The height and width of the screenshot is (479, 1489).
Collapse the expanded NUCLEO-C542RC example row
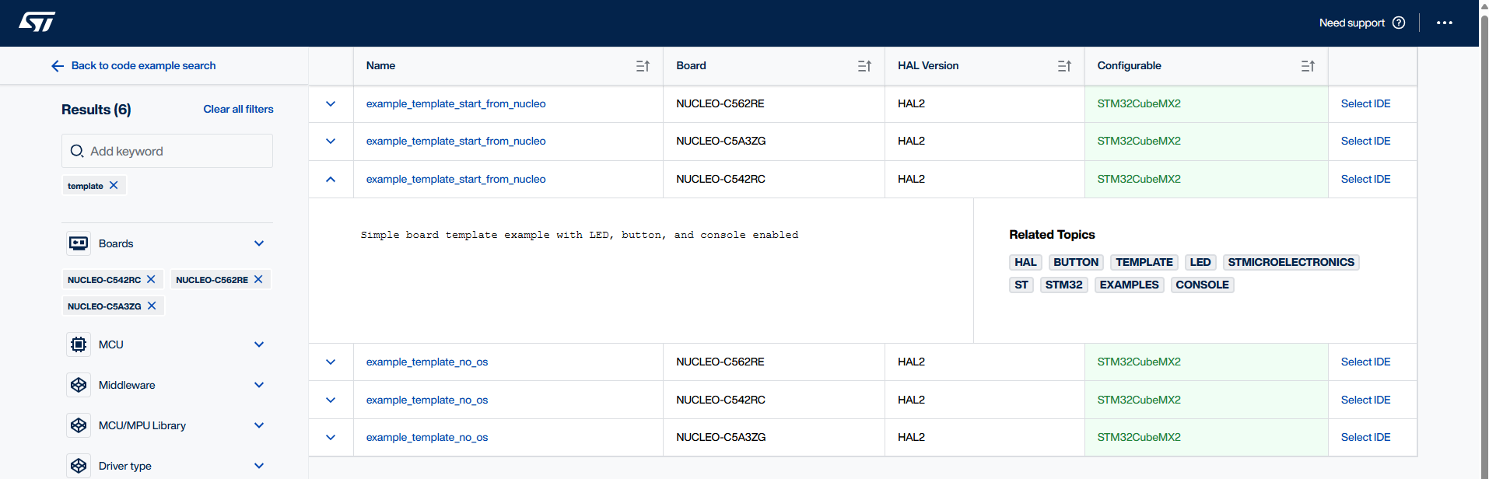click(331, 179)
